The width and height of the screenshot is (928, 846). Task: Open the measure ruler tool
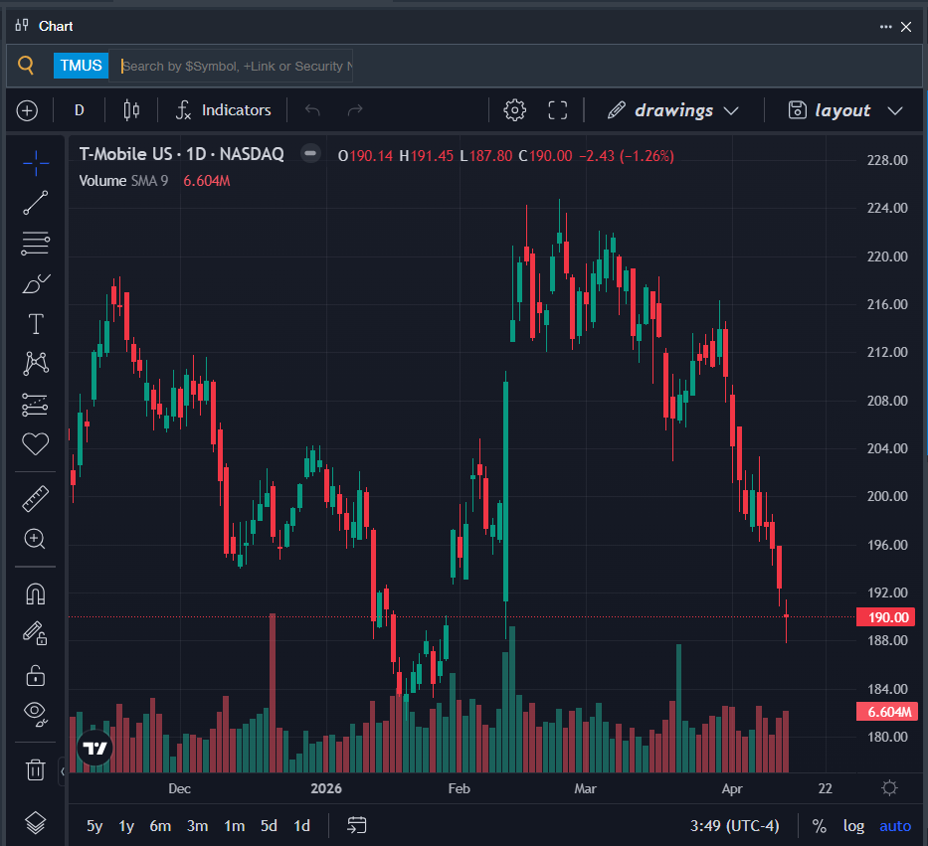click(36, 498)
